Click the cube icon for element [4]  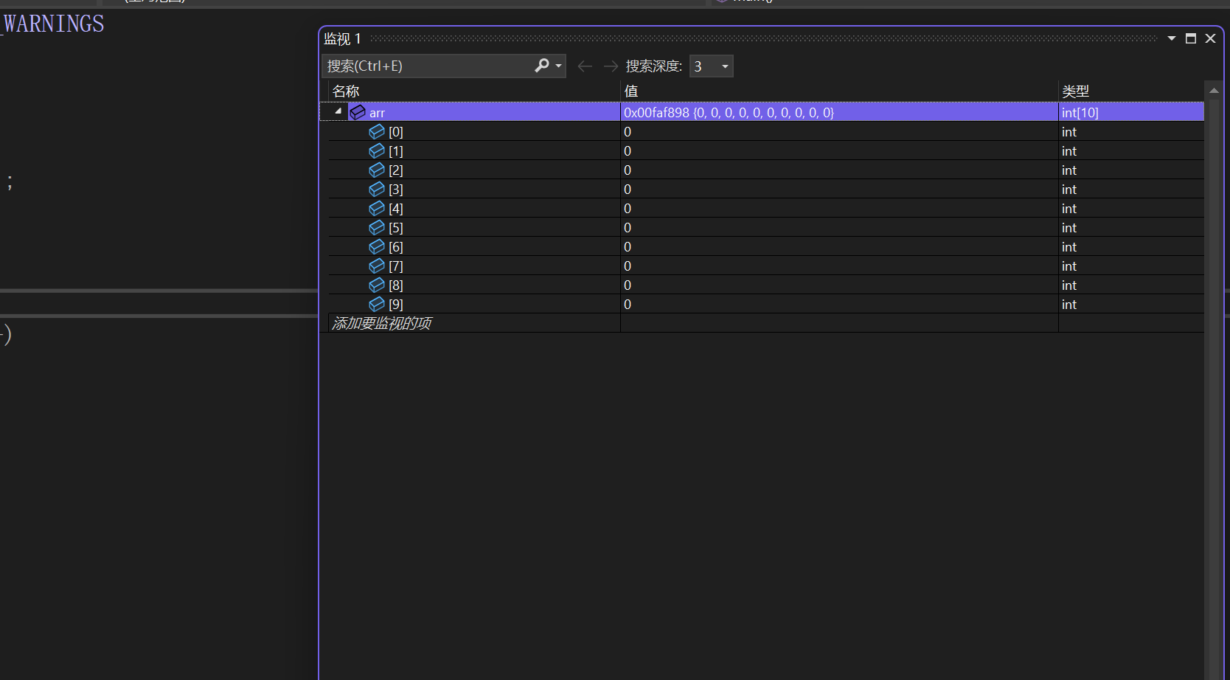coord(377,208)
